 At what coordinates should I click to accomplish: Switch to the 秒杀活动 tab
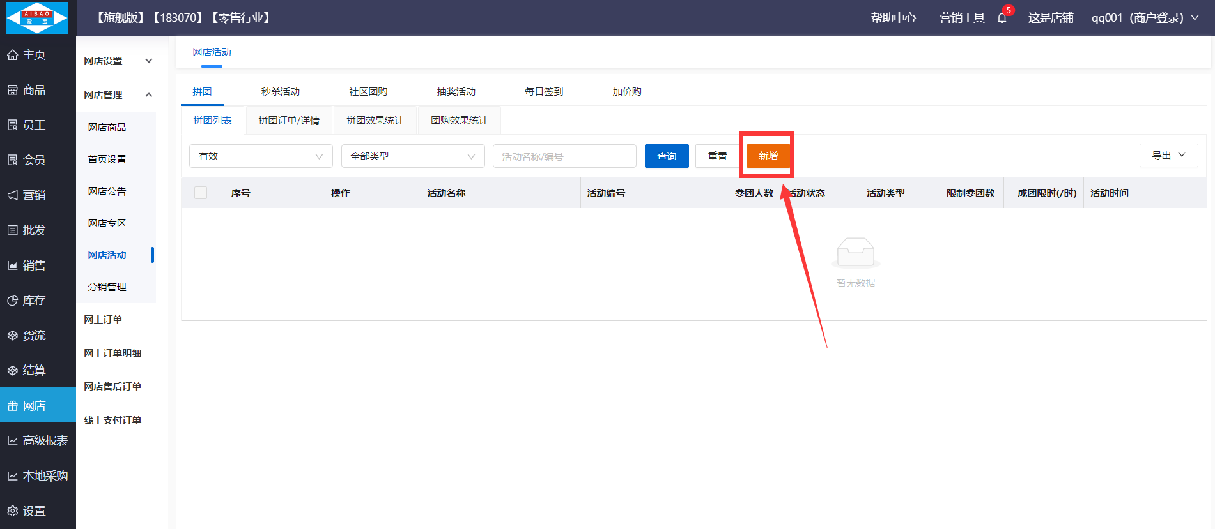tap(280, 92)
